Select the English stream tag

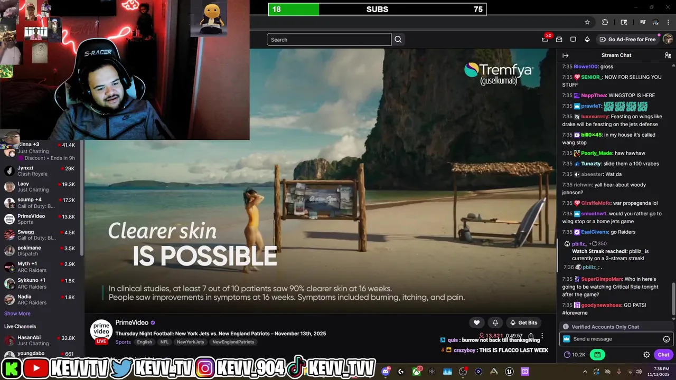coord(145,342)
